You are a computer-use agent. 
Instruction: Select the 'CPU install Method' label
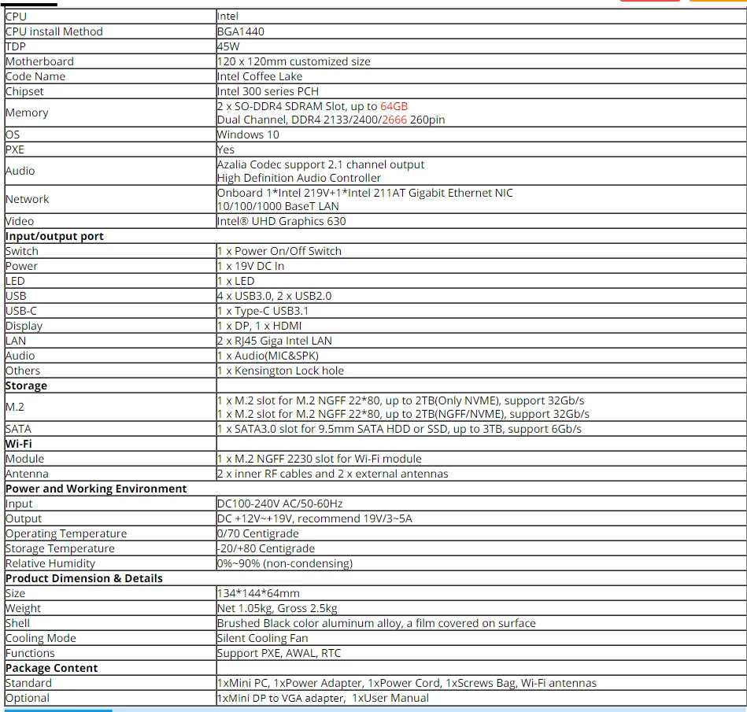pos(54,31)
